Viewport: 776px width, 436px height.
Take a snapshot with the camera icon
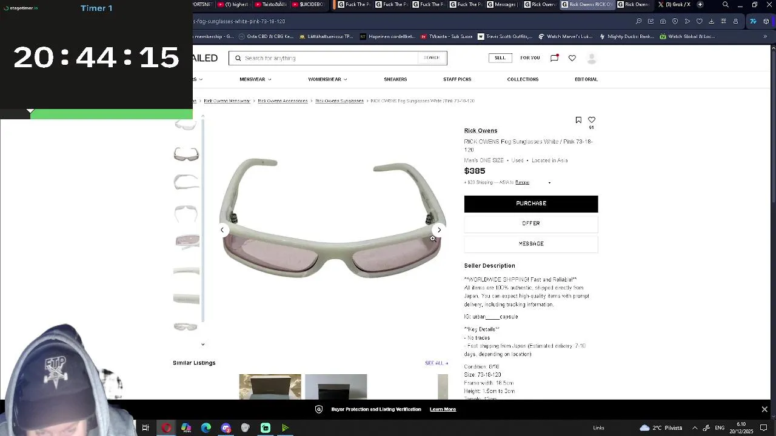pos(663,21)
